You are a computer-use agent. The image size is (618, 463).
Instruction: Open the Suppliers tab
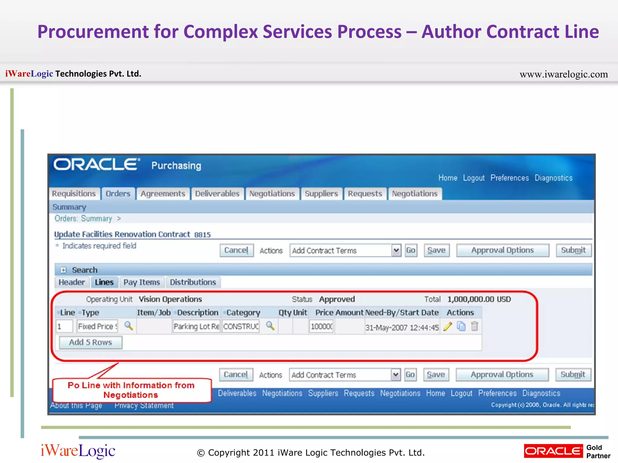(321, 194)
